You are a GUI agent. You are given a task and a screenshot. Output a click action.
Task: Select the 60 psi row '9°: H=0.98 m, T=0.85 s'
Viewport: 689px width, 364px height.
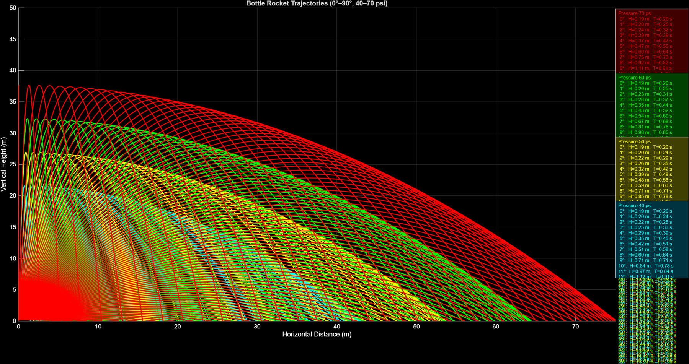point(646,132)
